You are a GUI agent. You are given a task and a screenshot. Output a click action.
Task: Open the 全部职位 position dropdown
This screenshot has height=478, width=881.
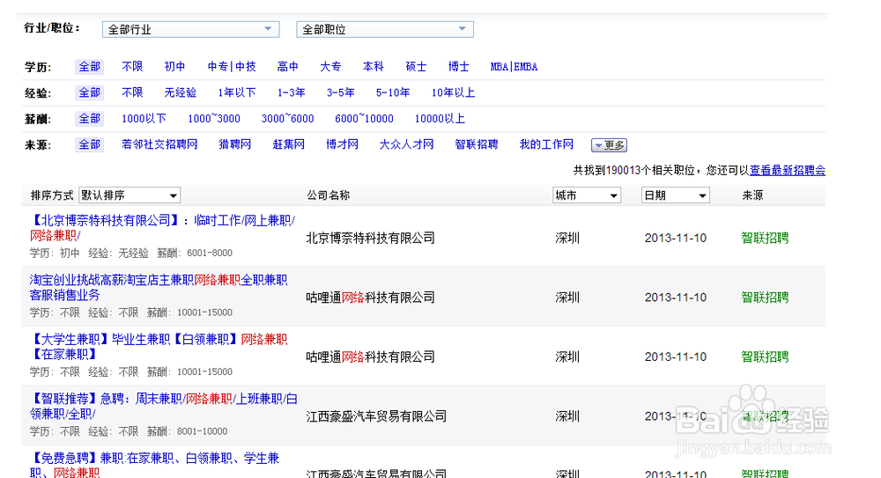pos(385,29)
